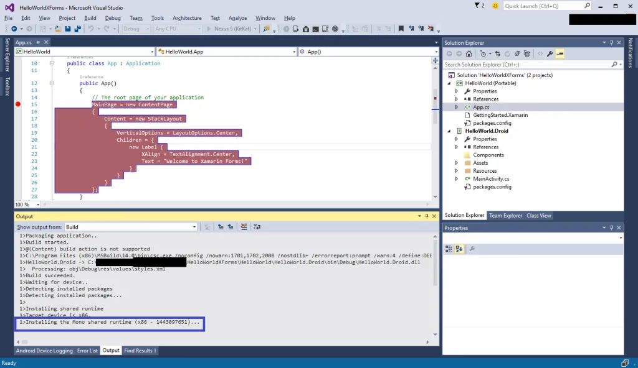Image resolution: width=638 pixels, height=368 pixels.
Task: Click the highlighted Preview Selected Items icon
Action: tap(560, 53)
